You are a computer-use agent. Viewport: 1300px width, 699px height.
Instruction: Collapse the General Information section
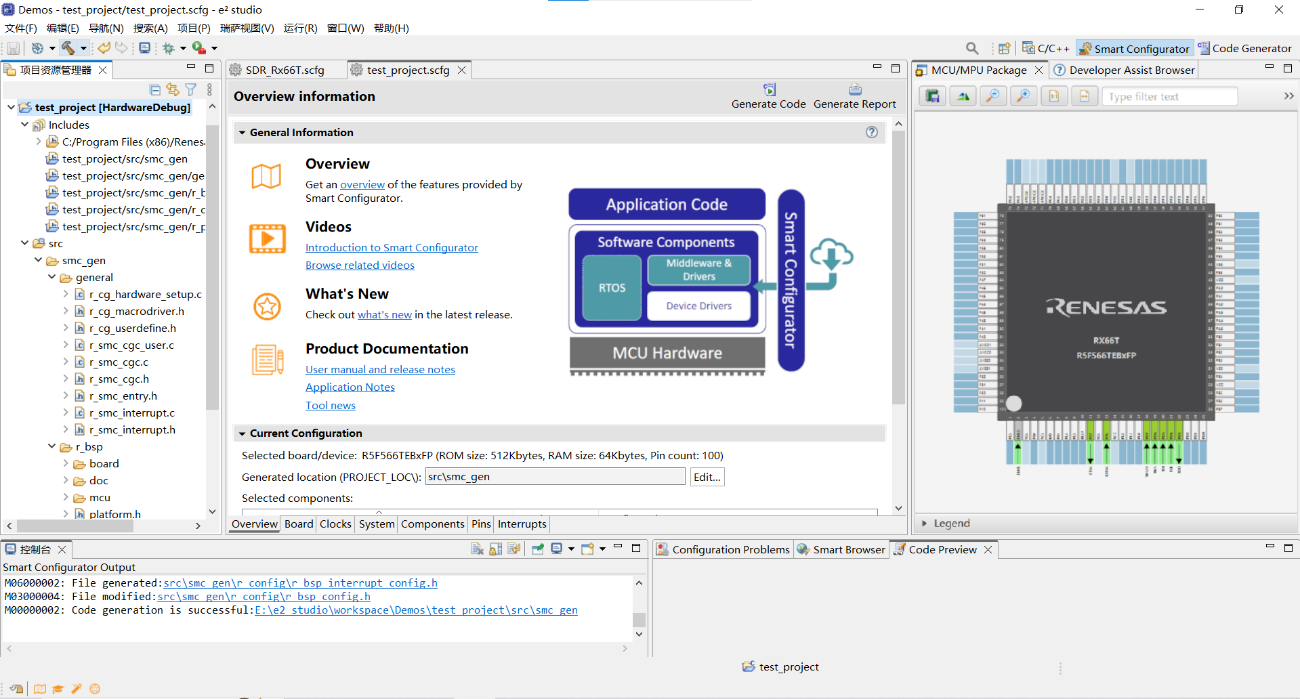pyautogui.click(x=242, y=133)
